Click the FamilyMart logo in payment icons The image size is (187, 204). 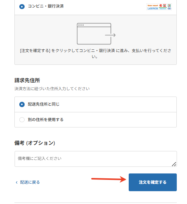[x=163, y=8]
